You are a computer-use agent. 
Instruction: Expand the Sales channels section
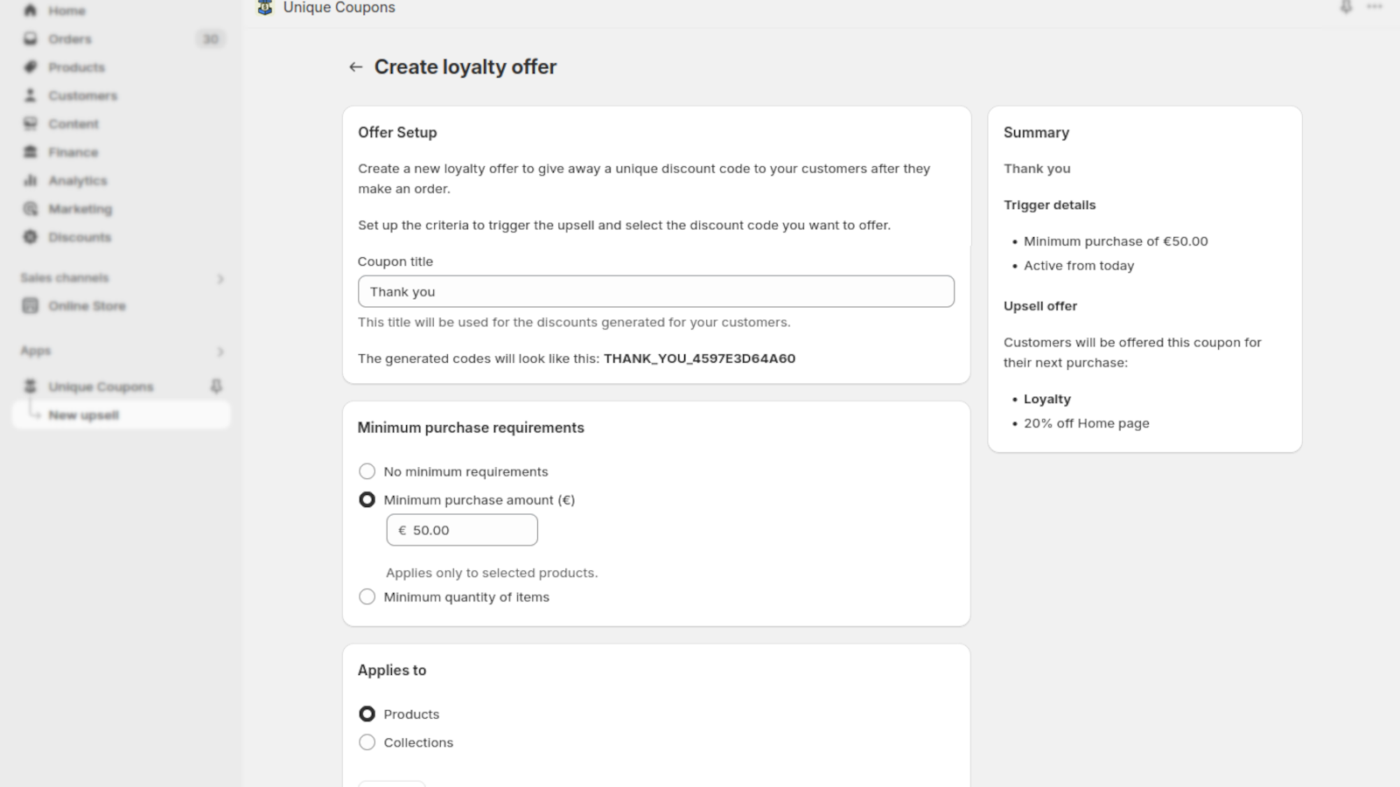tap(220, 279)
